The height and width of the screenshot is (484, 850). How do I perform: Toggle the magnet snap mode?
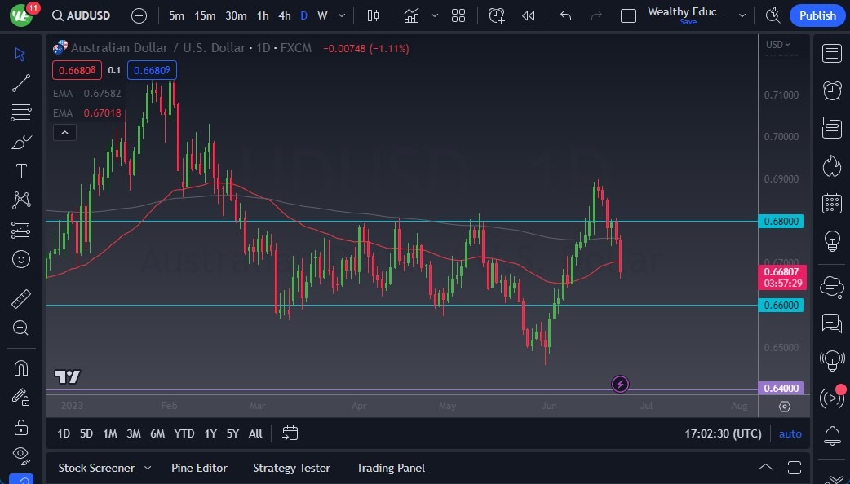click(21, 367)
